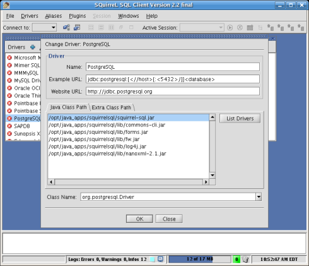Click the red X icon beside MySQL Driver
The image size is (309, 266).
pyautogui.click(x=9, y=80)
